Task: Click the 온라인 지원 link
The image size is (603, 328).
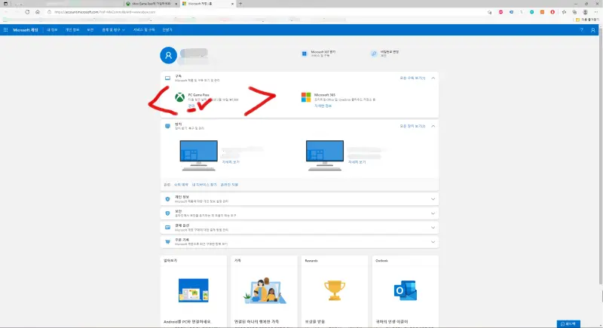Action: (229, 185)
